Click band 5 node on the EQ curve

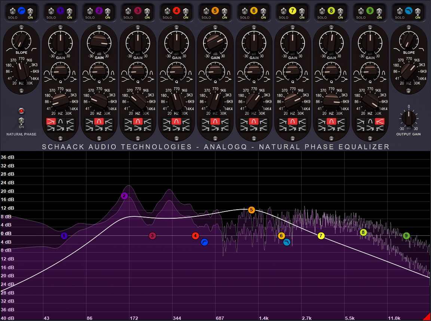pos(251,210)
